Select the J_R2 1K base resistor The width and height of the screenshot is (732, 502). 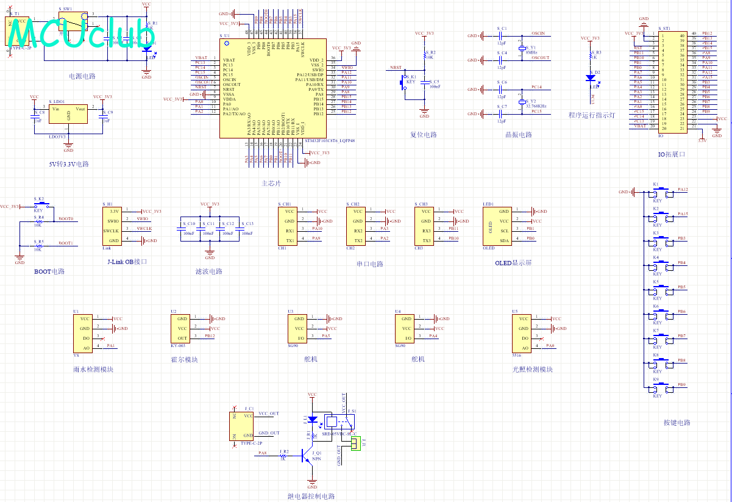[283, 456]
